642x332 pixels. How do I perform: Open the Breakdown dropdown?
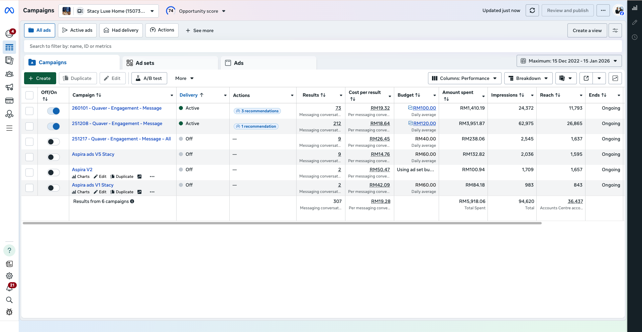528,78
